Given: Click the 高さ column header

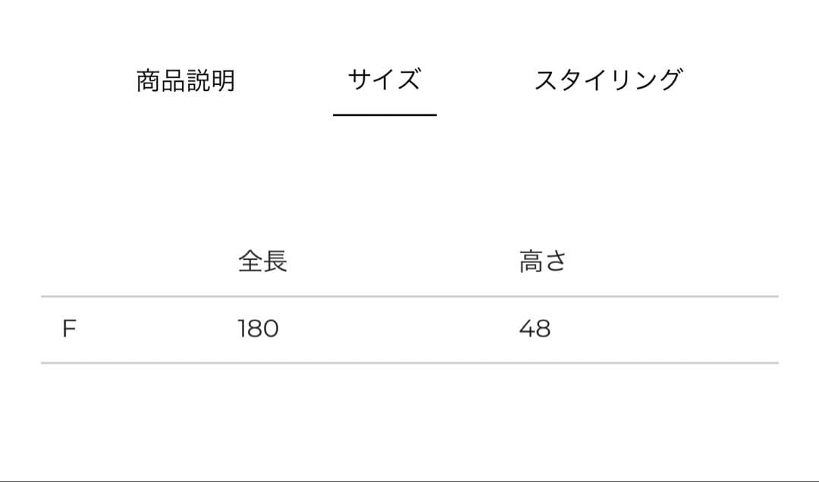Looking at the screenshot, I should tap(543, 261).
